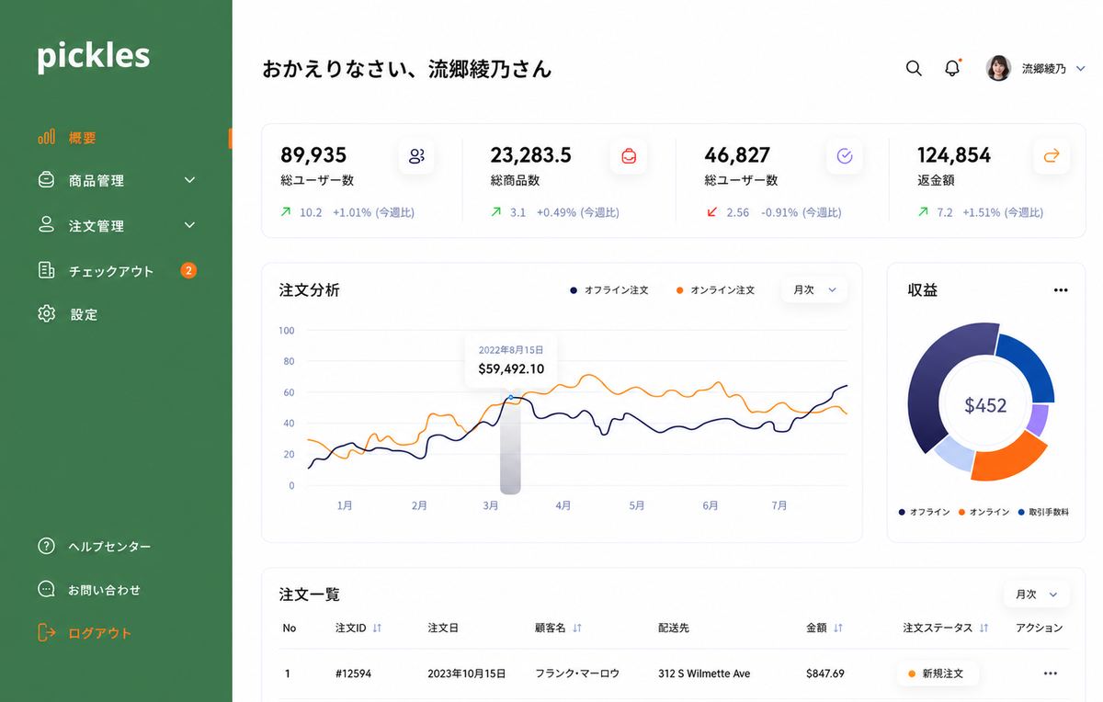
Task: Click the 新規注文 status badge
Action: (937, 674)
